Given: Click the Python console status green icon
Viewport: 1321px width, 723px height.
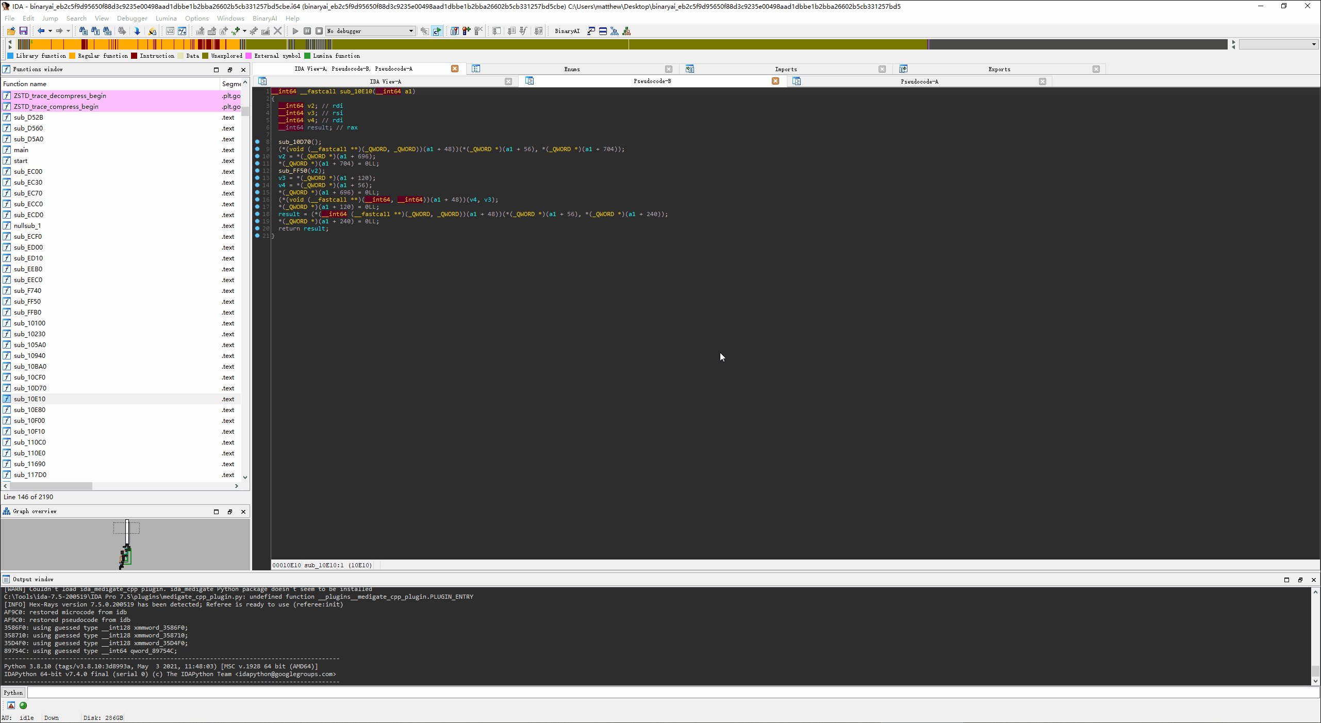Looking at the screenshot, I should tap(23, 705).
